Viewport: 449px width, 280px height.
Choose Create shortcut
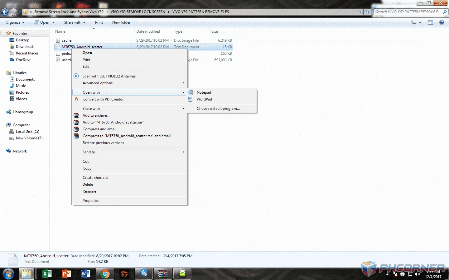(x=95, y=178)
